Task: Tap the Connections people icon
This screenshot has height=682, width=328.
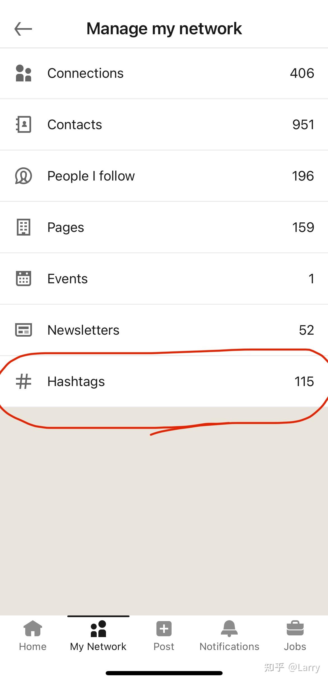Action: 24,73
